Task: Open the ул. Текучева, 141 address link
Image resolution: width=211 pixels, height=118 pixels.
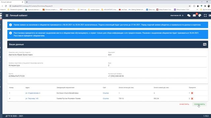Action: (32, 98)
